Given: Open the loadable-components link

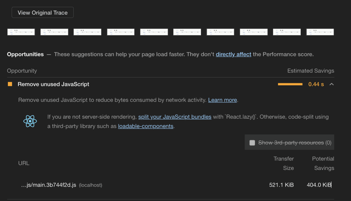Looking at the screenshot, I should pyautogui.click(x=146, y=126).
